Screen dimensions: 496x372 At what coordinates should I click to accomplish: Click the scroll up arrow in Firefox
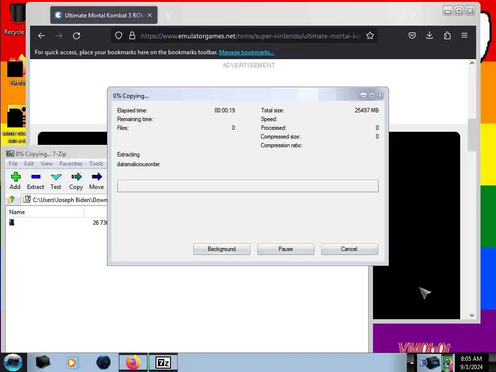point(472,63)
